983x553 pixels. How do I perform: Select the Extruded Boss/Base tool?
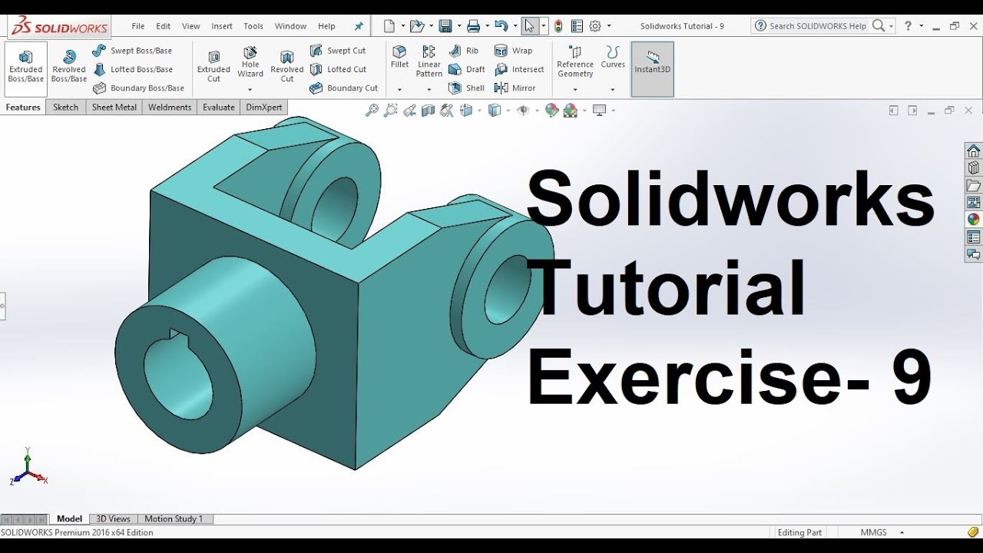[26, 68]
